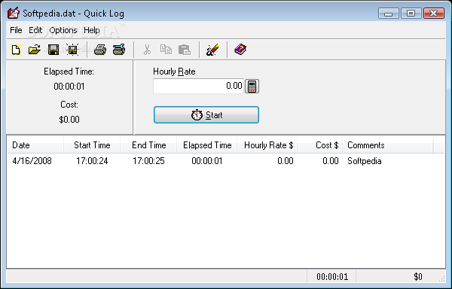Click the Quick Log title bar icon
Screen dimensions: 452x289
(14, 13)
